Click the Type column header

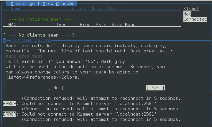click(61, 25)
